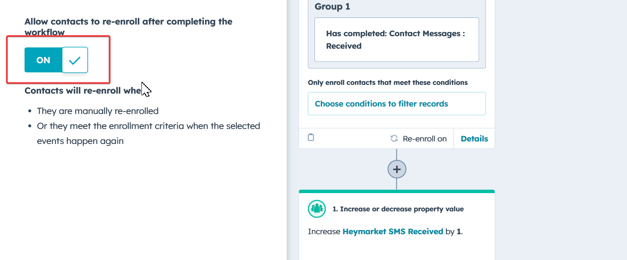627x260 pixels.
Task: Click the Group 1 header
Action: (332, 6)
